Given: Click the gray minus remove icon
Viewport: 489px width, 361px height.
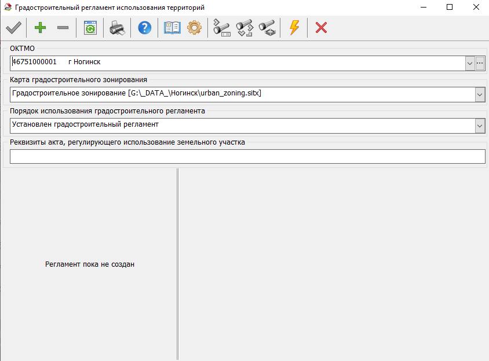Looking at the screenshot, I should click(63, 28).
